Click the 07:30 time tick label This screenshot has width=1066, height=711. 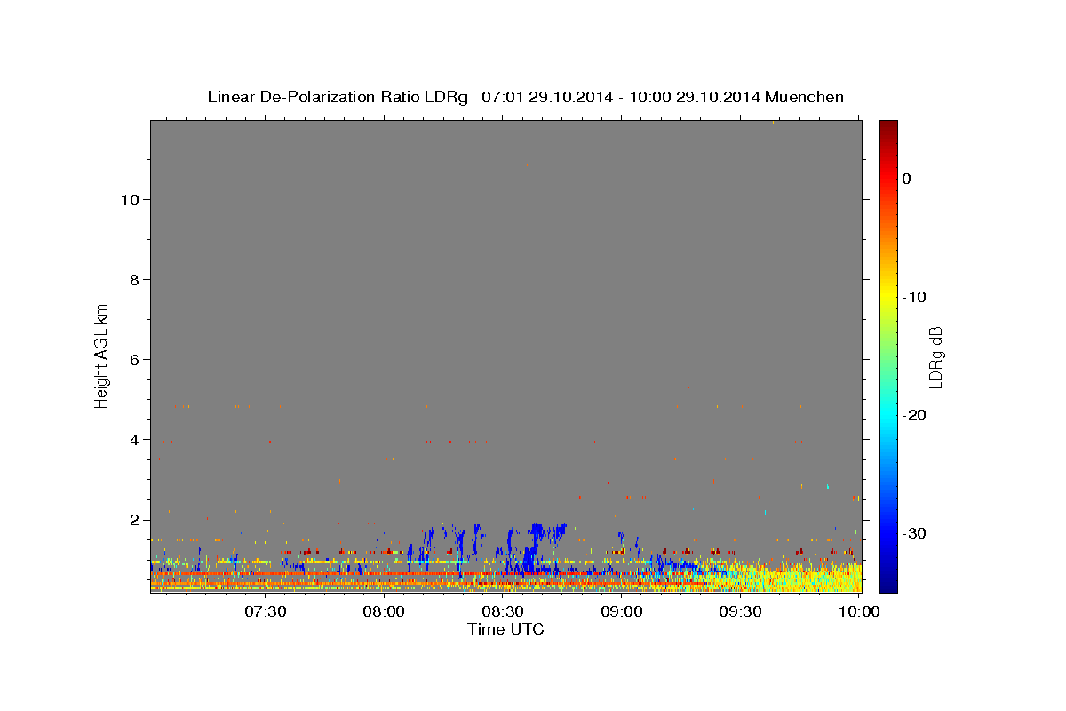tap(266, 611)
